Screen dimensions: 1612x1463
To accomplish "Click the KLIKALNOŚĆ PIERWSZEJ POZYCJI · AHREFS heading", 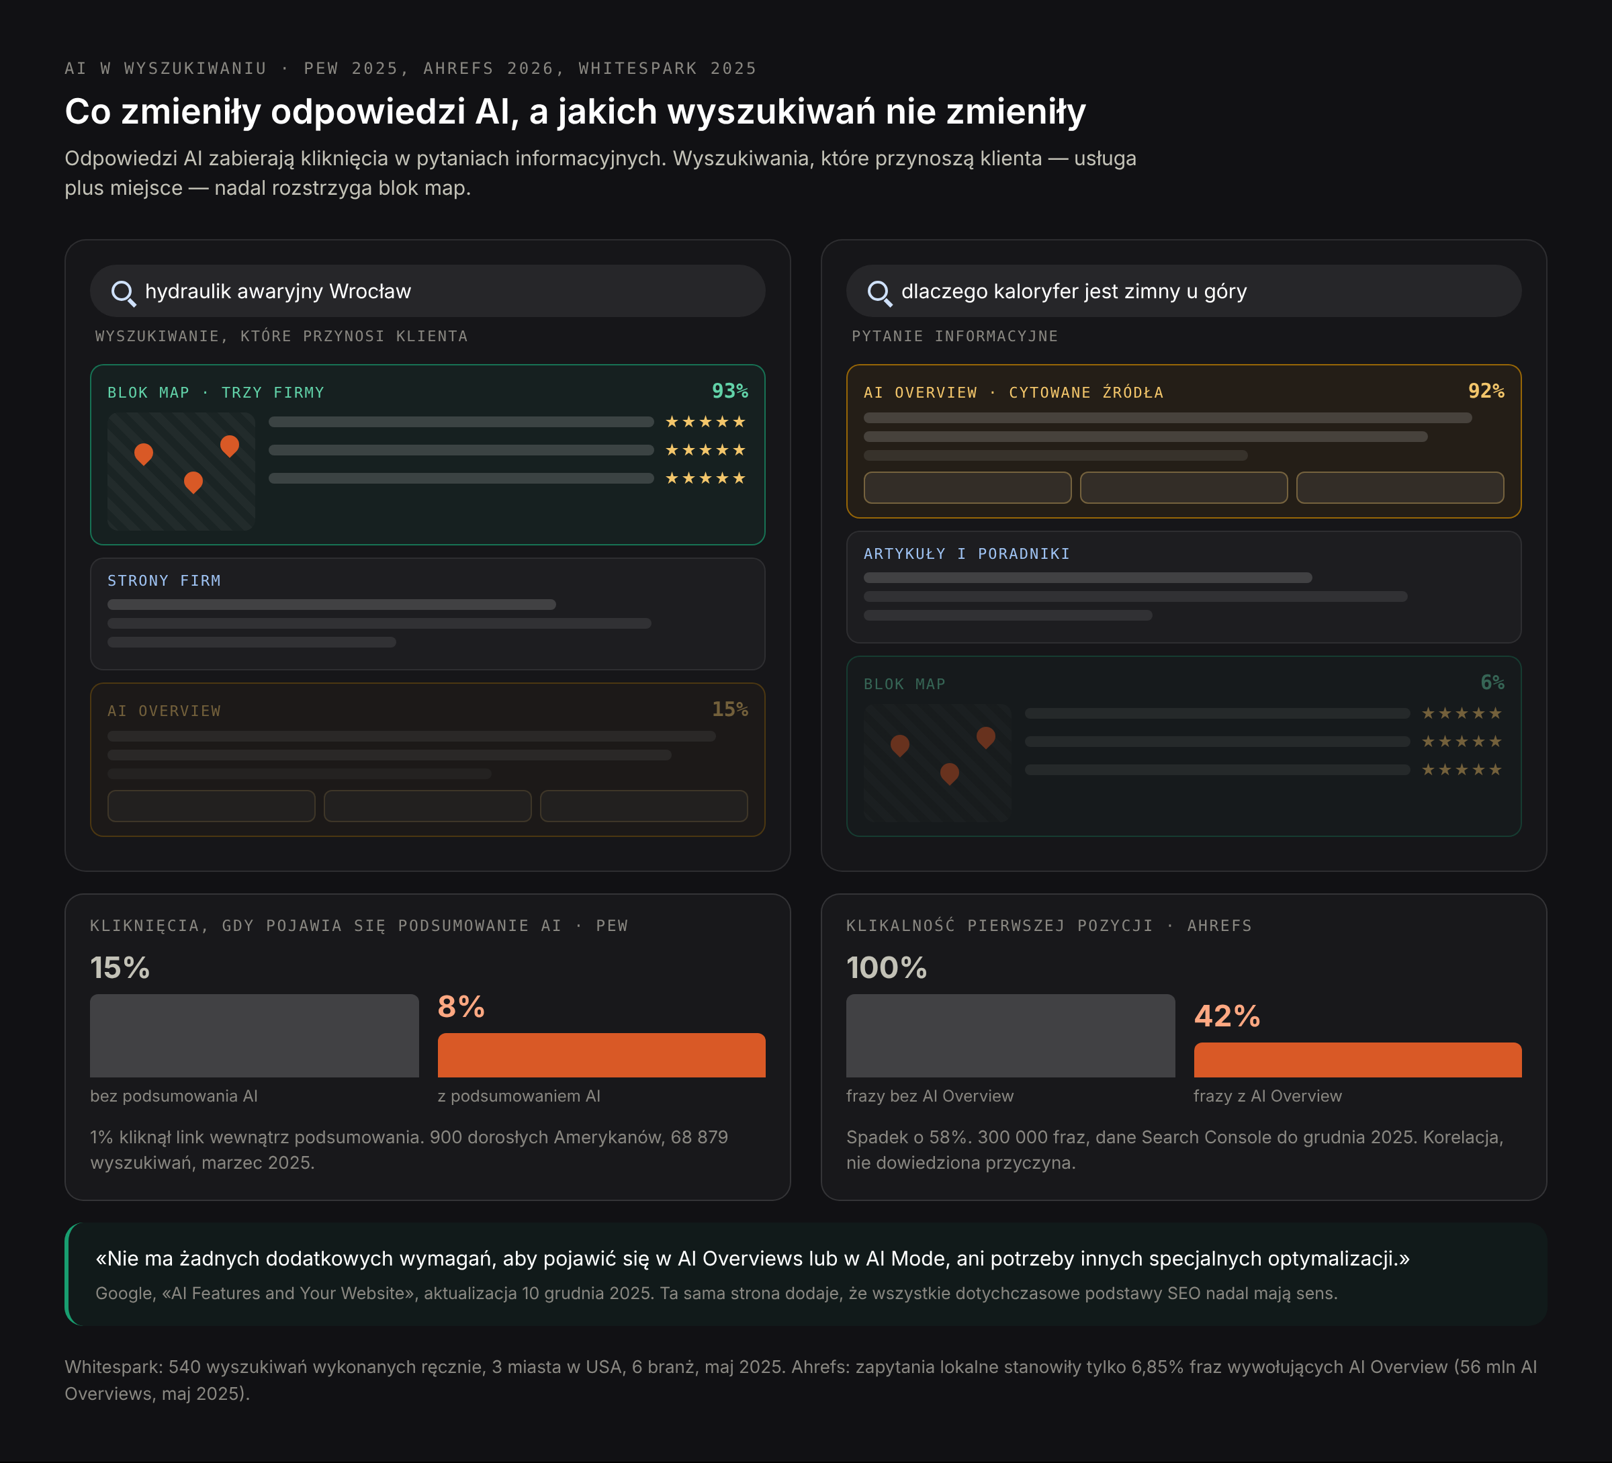I will 1049,926.
